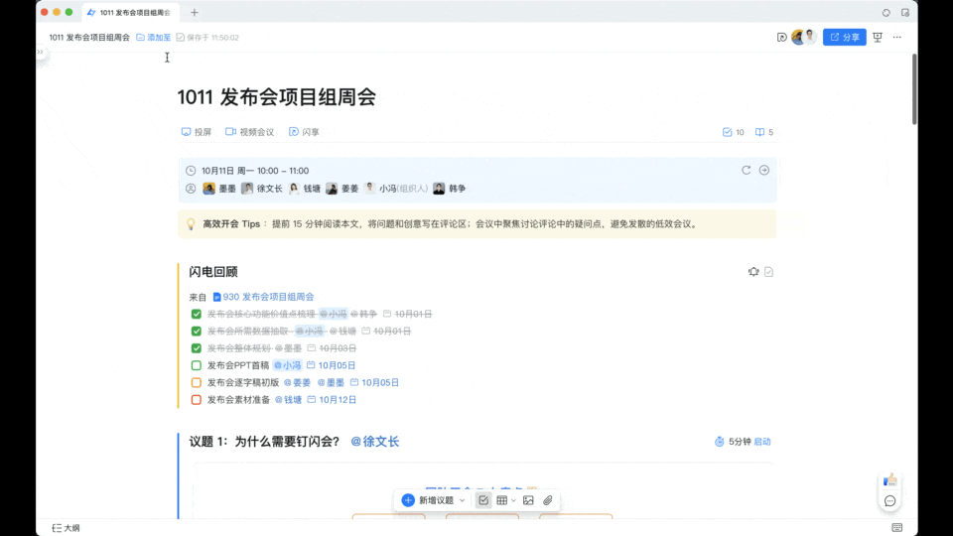Uncheck 发布会所需数据抽取 task
This screenshot has width=953, height=536.
[x=197, y=332]
